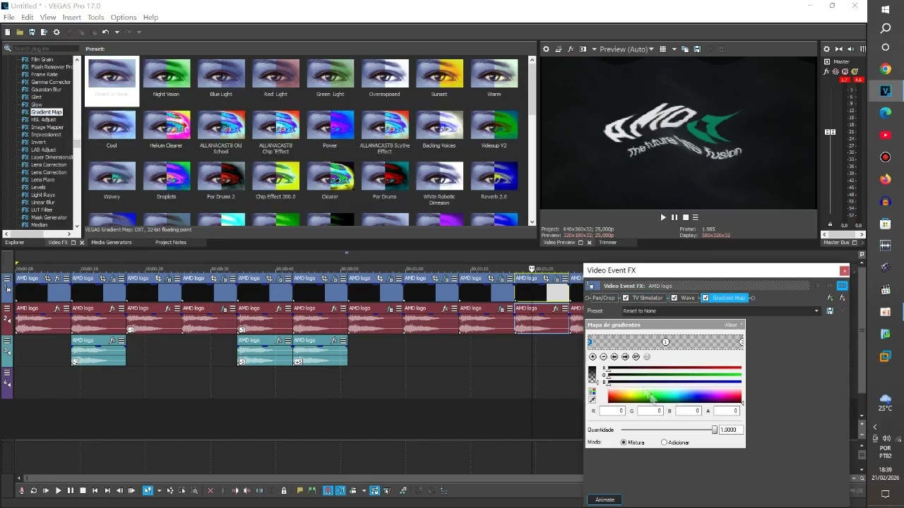
Task: Switch to Project Notes tab
Action: click(x=171, y=242)
